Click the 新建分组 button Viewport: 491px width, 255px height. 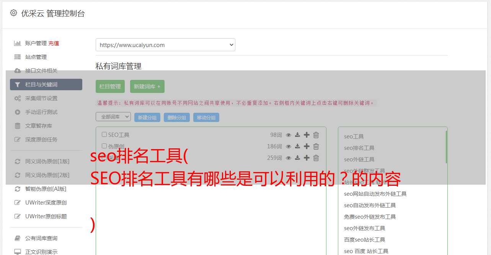pos(147,117)
